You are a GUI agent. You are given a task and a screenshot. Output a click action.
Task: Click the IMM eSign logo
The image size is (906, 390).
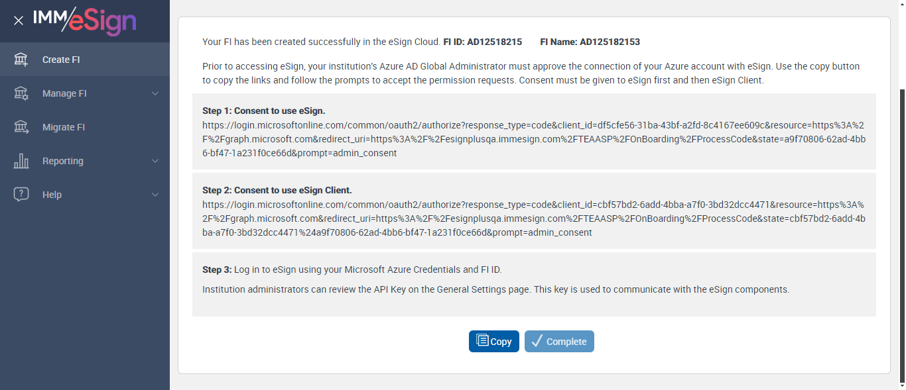(x=84, y=20)
